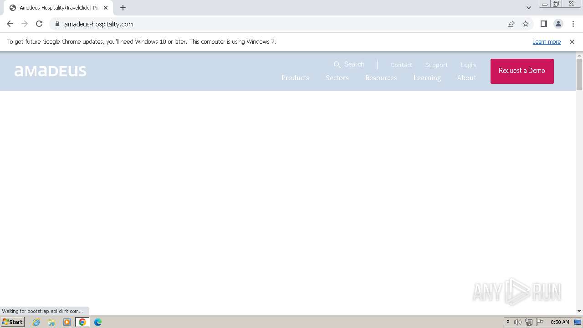Open the Contact link
The image size is (583, 328).
(401, 65)
